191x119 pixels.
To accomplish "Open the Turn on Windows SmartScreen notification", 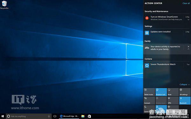I will tap(167, 18).
